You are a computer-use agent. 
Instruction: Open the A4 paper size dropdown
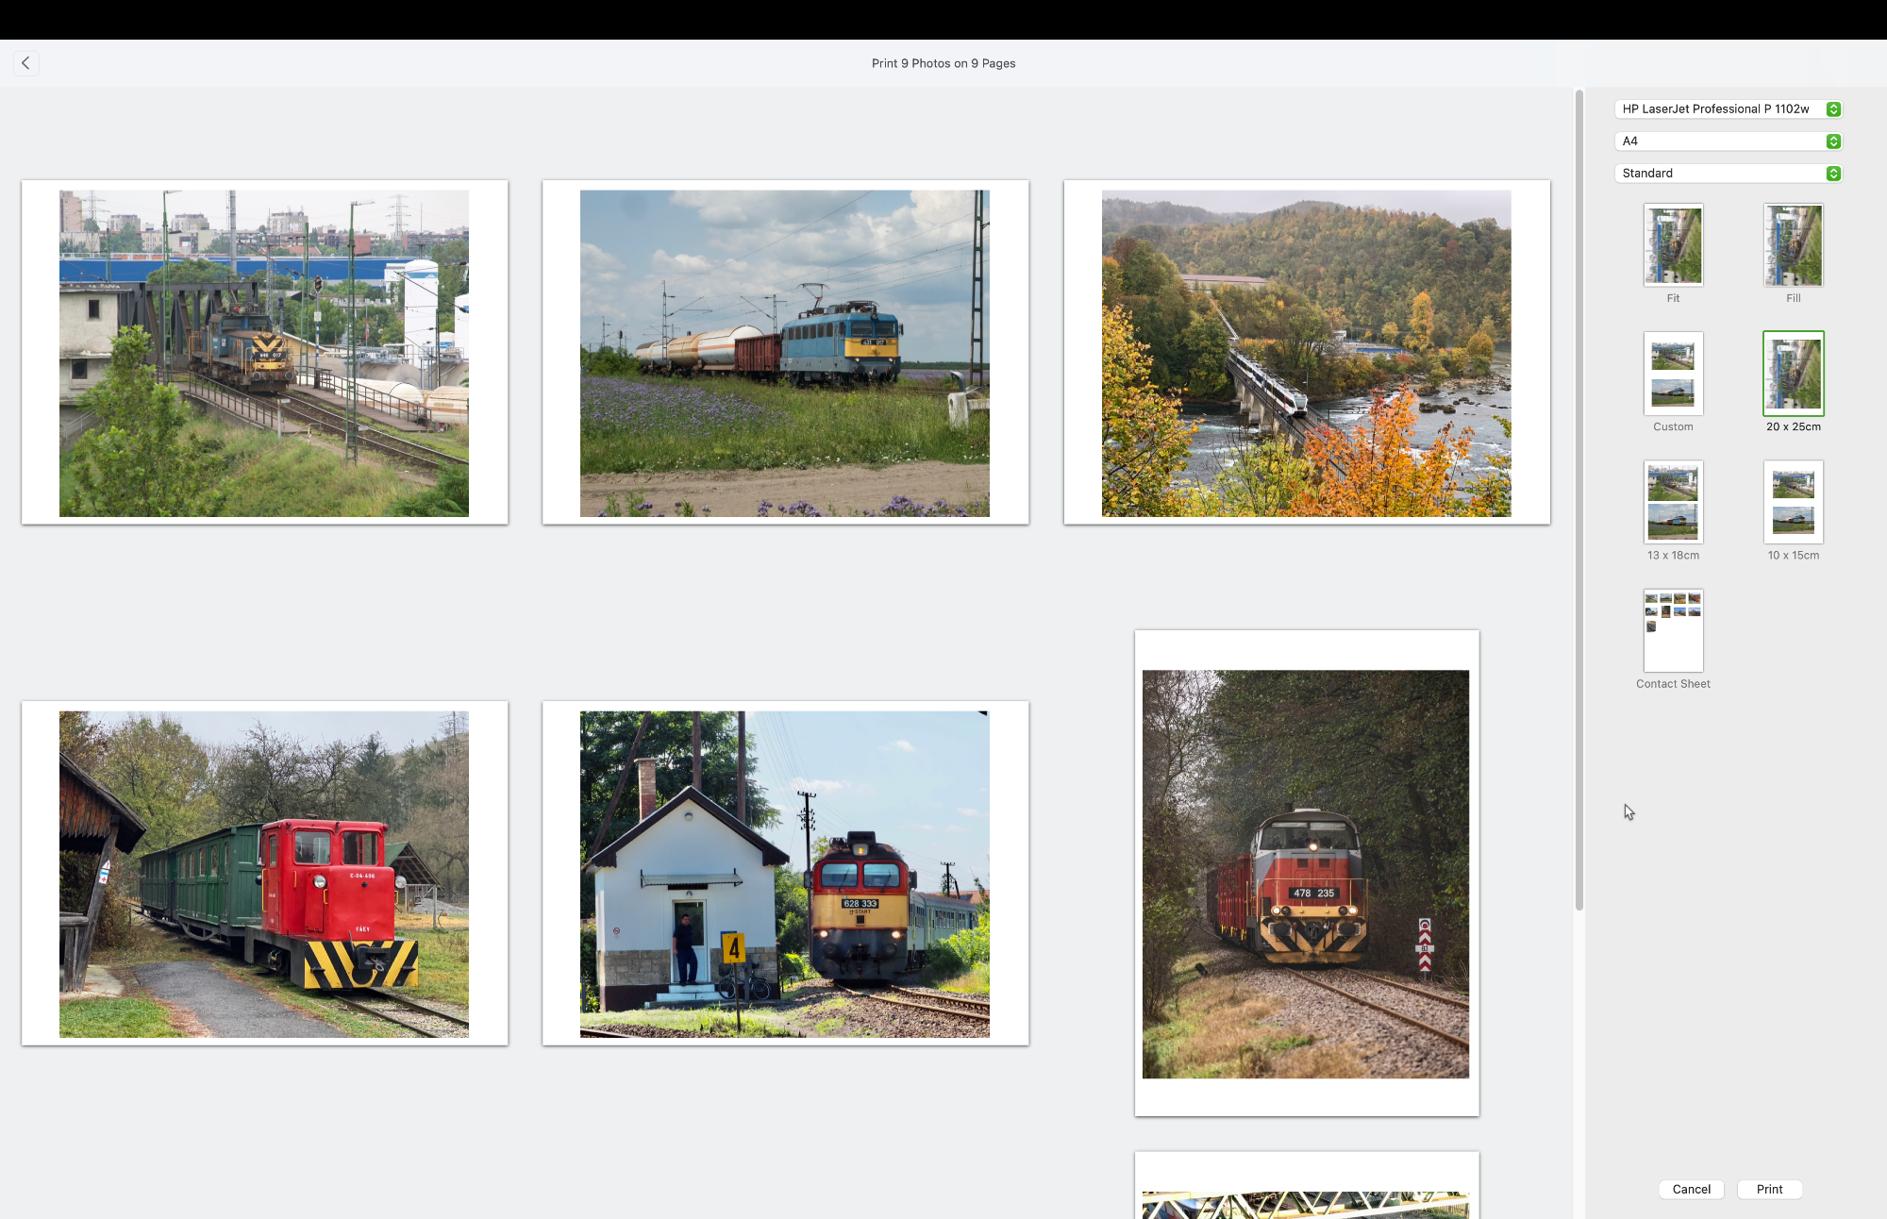coord(1728,142)
